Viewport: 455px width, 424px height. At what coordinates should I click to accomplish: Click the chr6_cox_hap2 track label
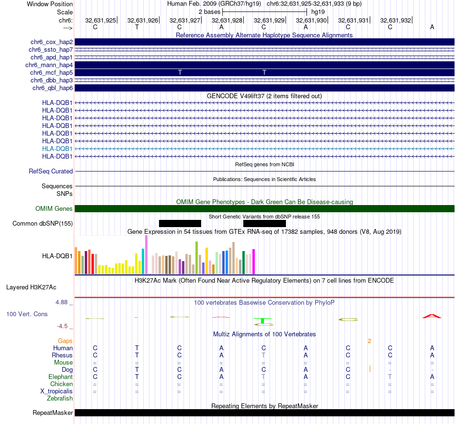(x=51, y=42)
